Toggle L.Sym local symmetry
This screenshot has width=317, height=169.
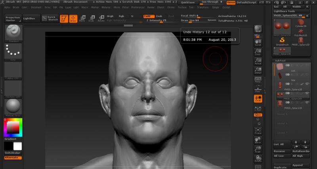click(x=258, y=108)
